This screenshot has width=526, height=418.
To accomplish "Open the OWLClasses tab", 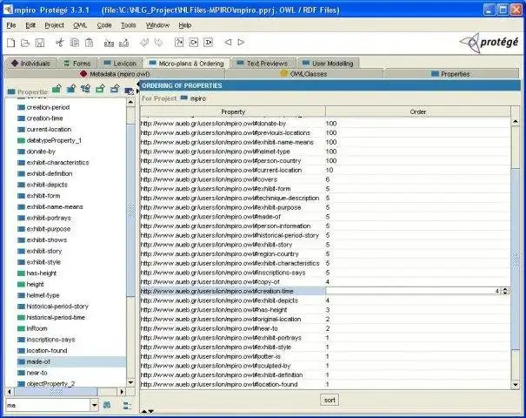I will (x=304, y=74).
